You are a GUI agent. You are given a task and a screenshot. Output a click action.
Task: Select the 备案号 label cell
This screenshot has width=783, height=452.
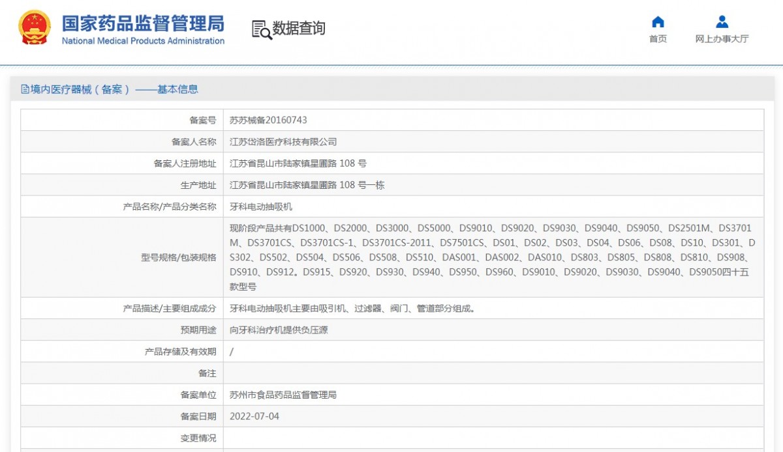coord(122,120)
